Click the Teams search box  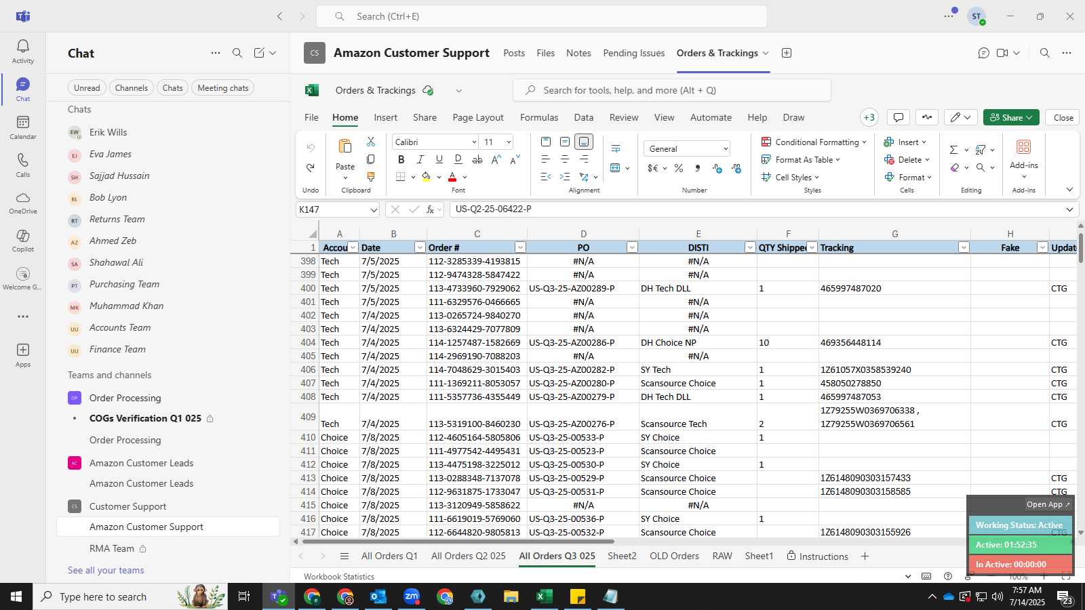pyautogui.click(x=542, y=16)
